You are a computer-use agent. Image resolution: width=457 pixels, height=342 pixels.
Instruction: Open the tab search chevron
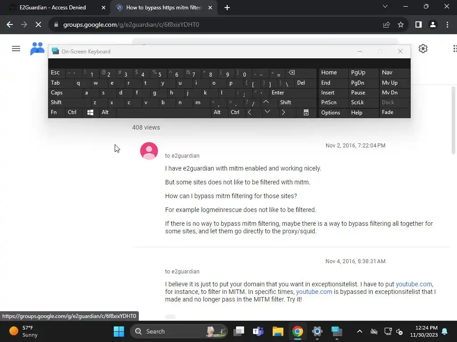(x=385, y=6)
